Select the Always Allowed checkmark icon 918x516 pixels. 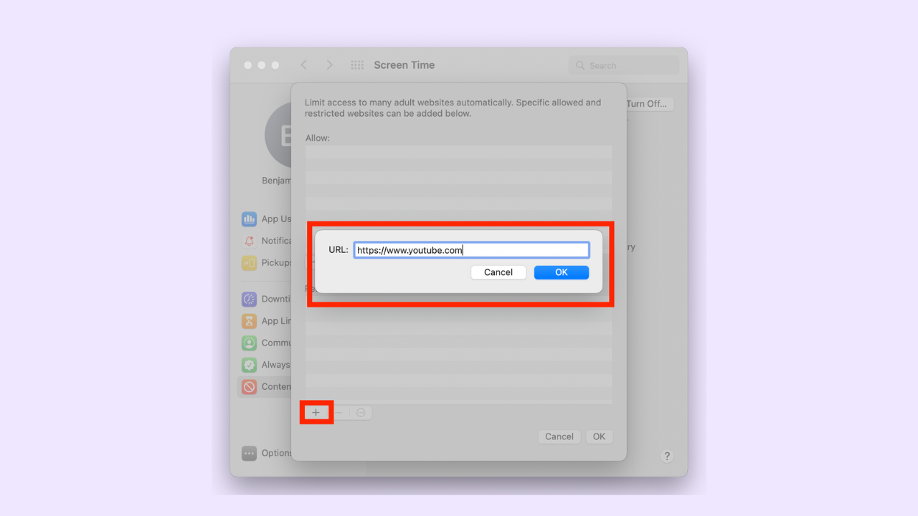coord(249,365)
